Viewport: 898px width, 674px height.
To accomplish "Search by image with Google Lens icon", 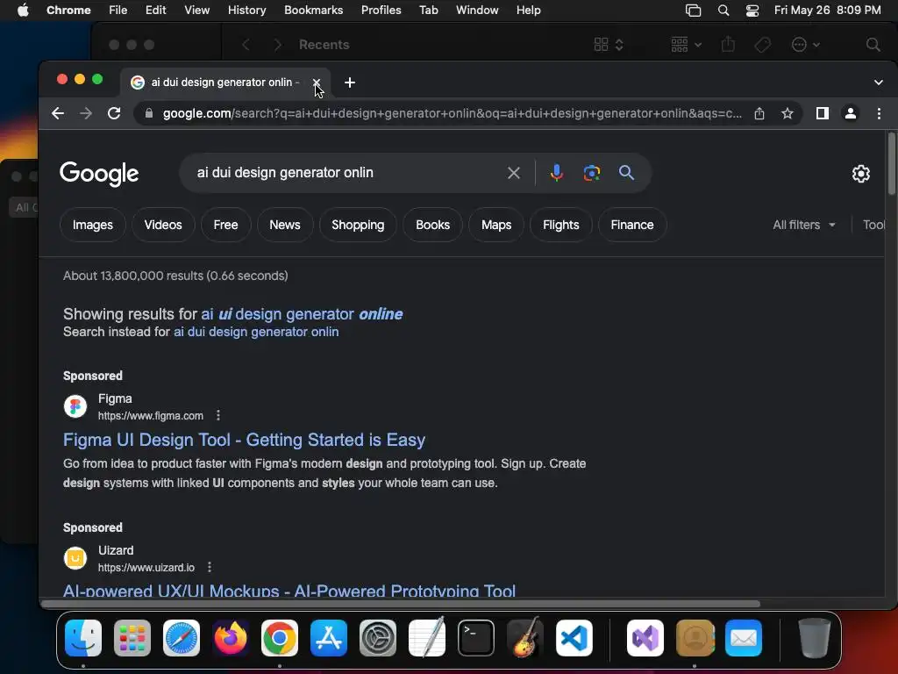I will point(592,173).
